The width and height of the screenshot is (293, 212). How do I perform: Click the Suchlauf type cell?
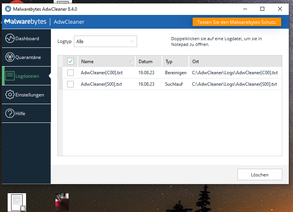(x=174, y=84)
